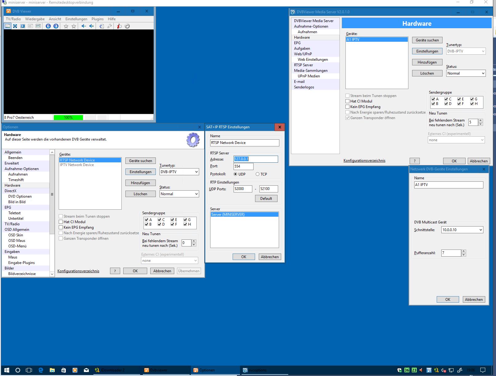The width and height of the screenshot is (496, 376).
Task: Enable 'Hat CI Modul' in Optionen dialog
Action: coord(61,222)
